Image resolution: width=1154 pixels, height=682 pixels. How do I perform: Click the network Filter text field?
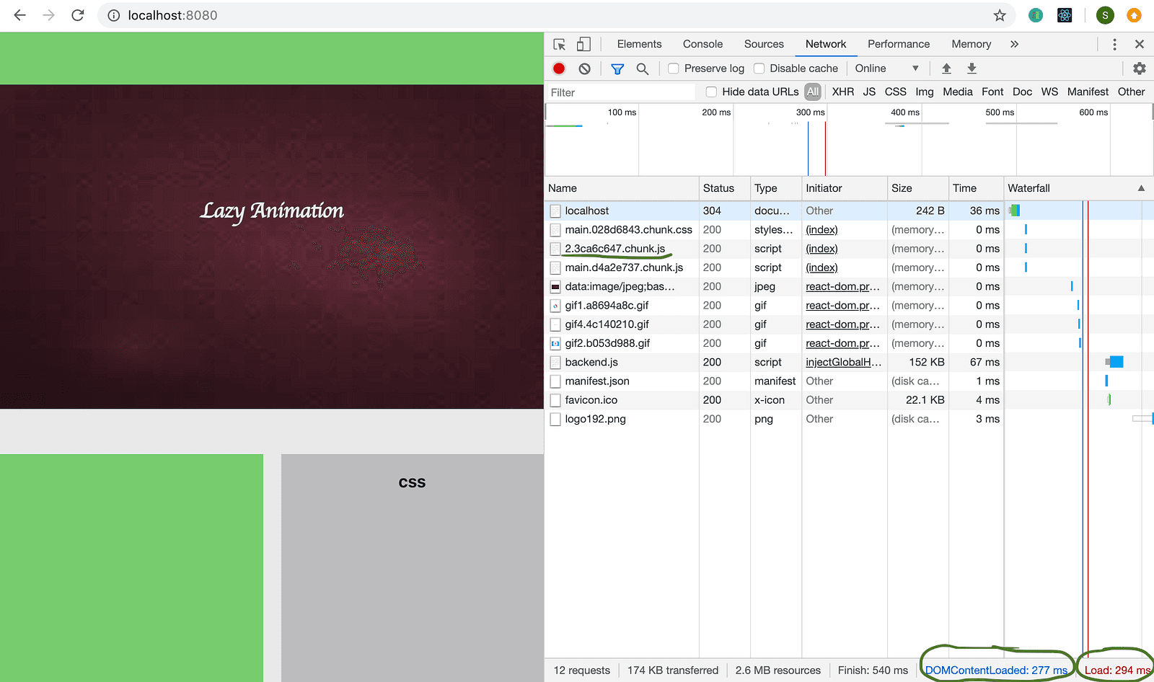[x=620, y=92]
